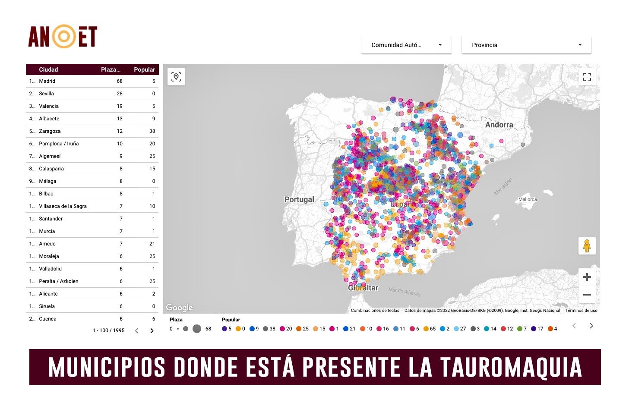
Task: Click the Google logo on the map
Action: coord(179,308)
